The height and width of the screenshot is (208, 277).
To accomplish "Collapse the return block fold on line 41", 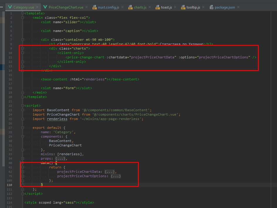I will pos(23,167).
